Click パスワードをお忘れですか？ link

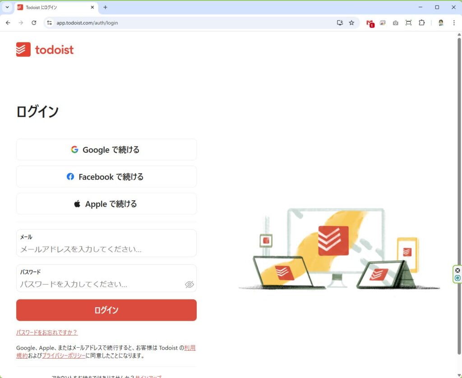[47, 332]
